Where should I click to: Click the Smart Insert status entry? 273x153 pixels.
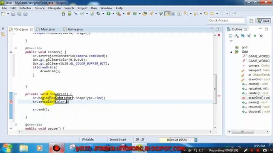click(x=118, y=139)
